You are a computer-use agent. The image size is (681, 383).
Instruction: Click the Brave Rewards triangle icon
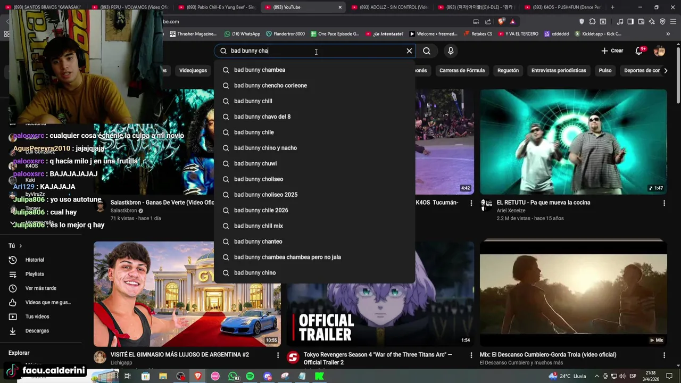512,22
